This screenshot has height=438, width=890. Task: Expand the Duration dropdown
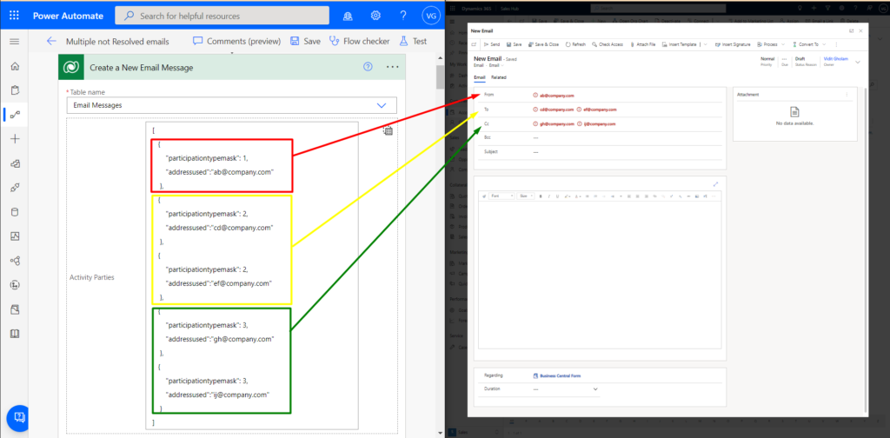[x=595, y=389]
